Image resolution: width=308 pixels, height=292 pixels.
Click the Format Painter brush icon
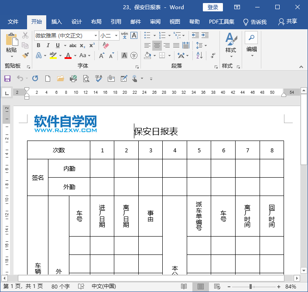tap(25, 55)
